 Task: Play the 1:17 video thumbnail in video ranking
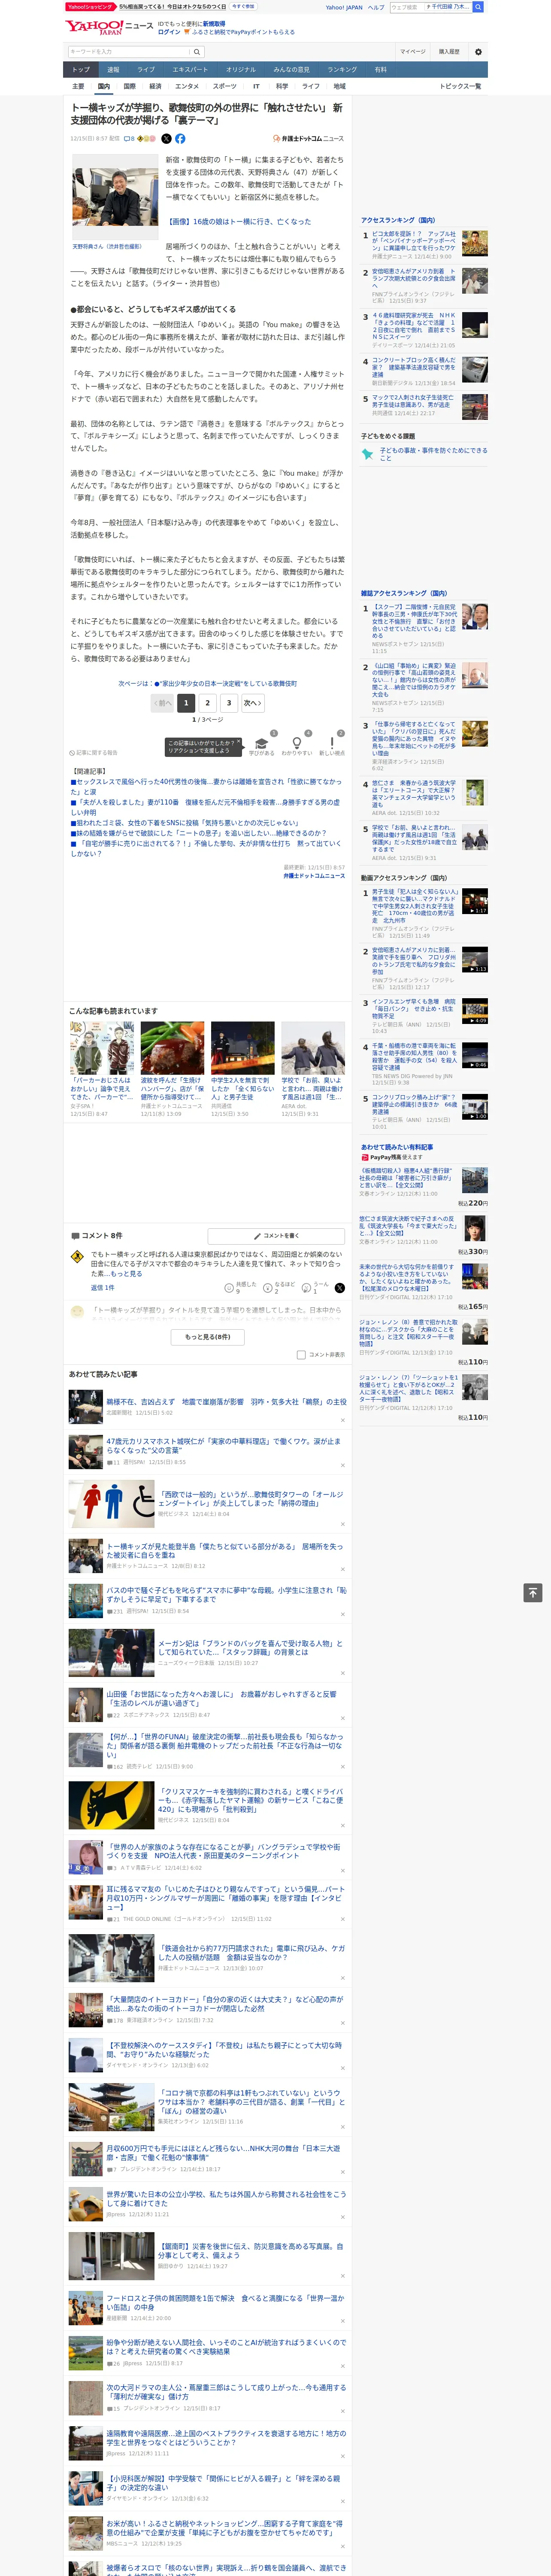pos(475,901)
